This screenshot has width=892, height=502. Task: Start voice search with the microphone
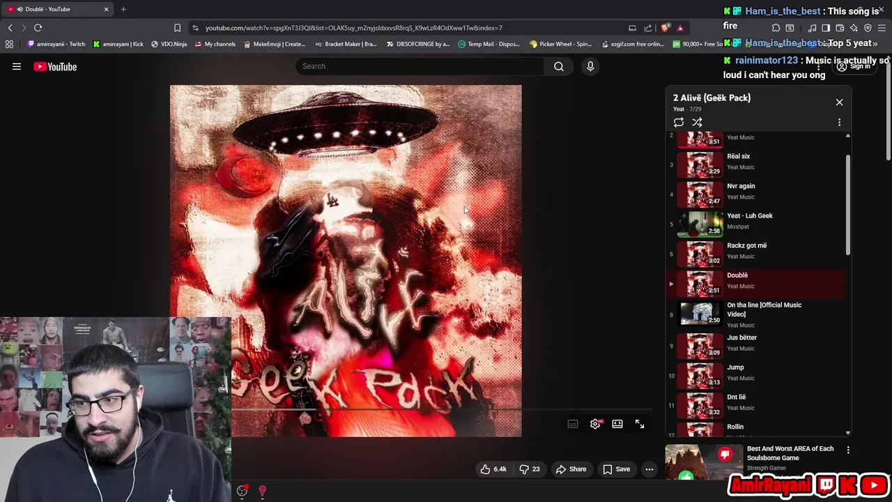point(590,66)
